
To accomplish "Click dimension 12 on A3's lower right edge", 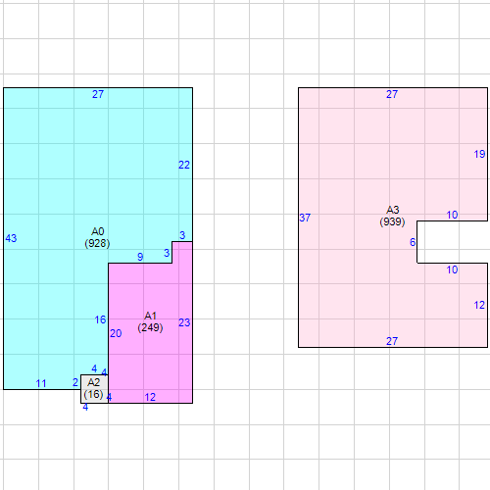I will click(479, 305).
